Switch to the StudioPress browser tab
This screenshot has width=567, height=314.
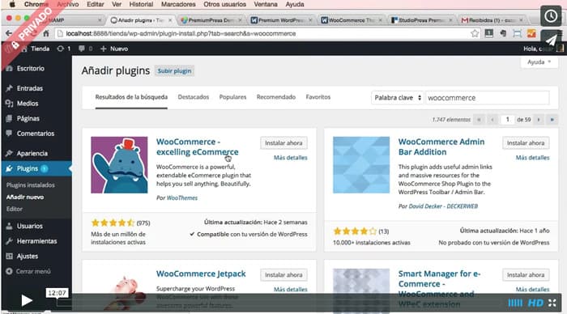422,20
